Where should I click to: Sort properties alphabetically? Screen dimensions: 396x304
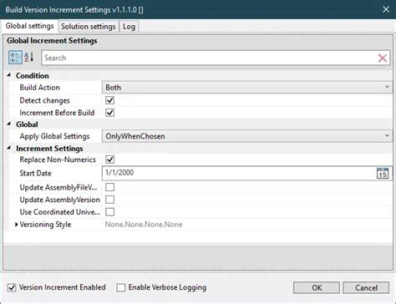tap(29, 58)
